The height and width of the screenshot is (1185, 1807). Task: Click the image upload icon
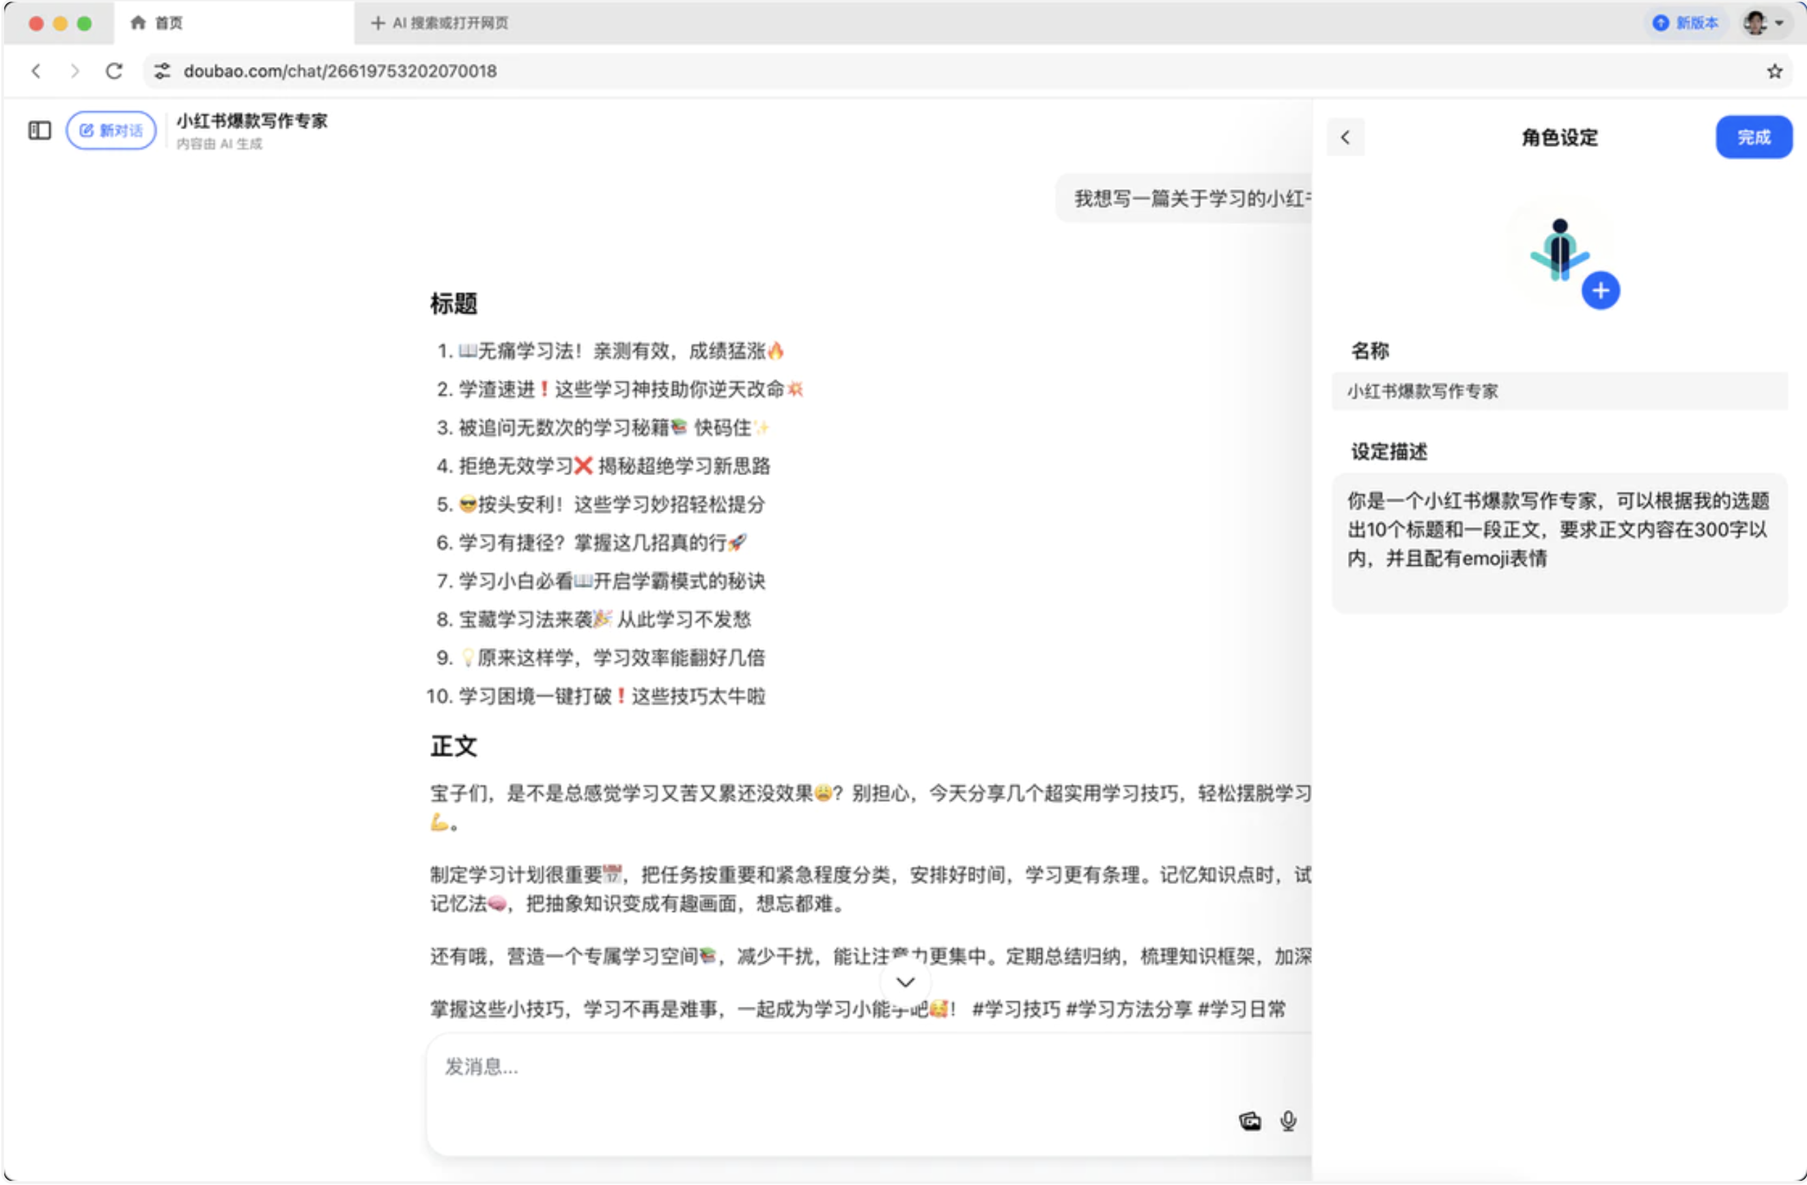tap(1249, 1122)
